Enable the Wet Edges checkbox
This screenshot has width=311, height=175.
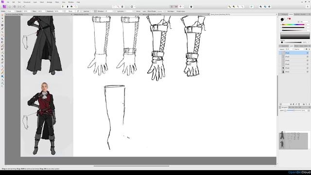point(166,11)
